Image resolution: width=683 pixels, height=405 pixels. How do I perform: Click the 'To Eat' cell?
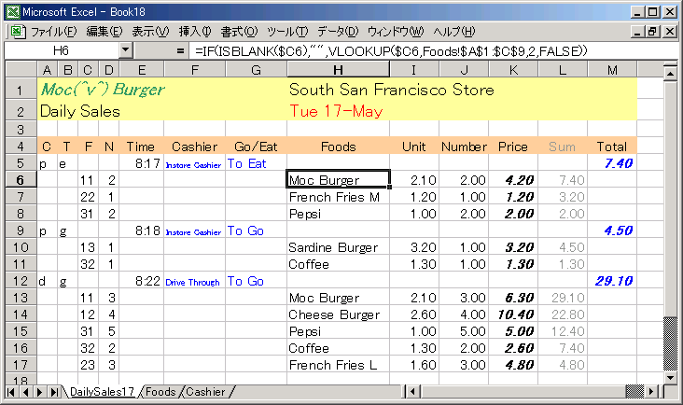(256, 163)
